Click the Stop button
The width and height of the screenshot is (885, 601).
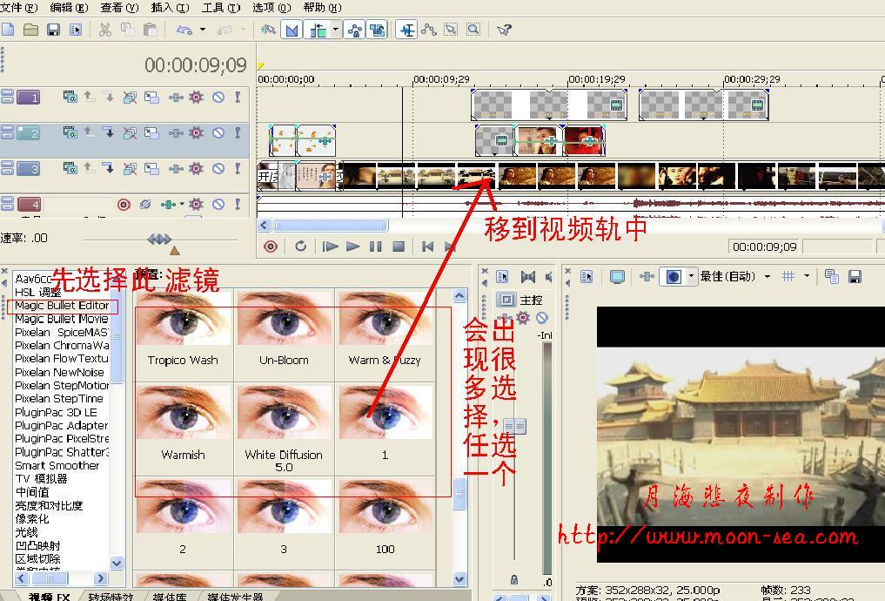399,246
